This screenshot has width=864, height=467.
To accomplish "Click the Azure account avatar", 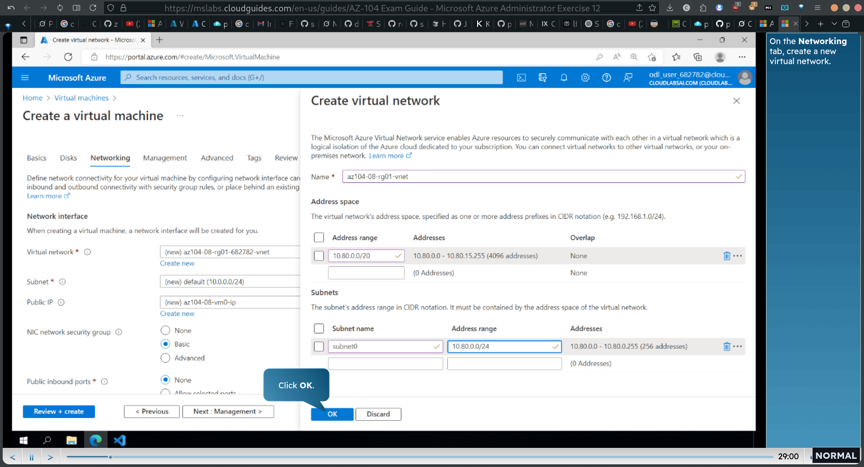I will 745,78.
